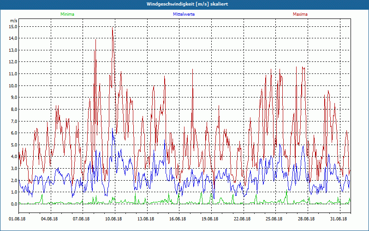
Task: Click the tallest green Minima spike near 26.08.18
Action: coord(286,190)
